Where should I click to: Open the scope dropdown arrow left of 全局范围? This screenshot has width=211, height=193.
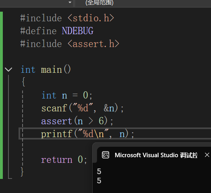pos(70,2)
